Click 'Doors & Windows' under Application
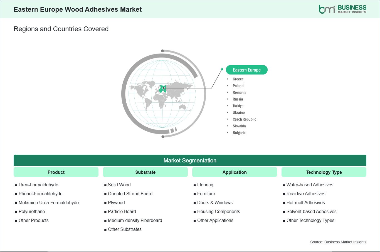 215,202
